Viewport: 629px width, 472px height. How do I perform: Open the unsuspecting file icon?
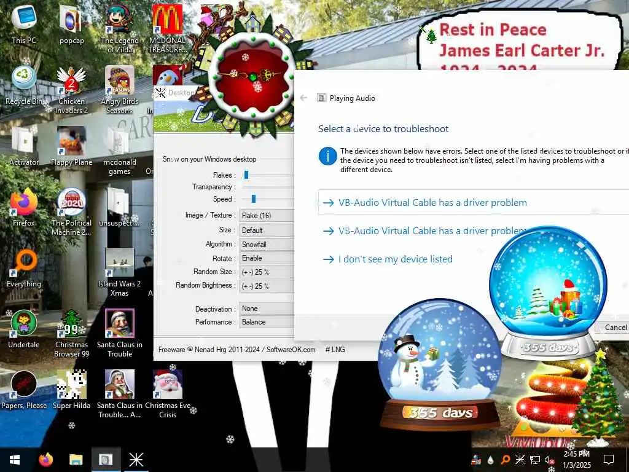tap(120, 207)
